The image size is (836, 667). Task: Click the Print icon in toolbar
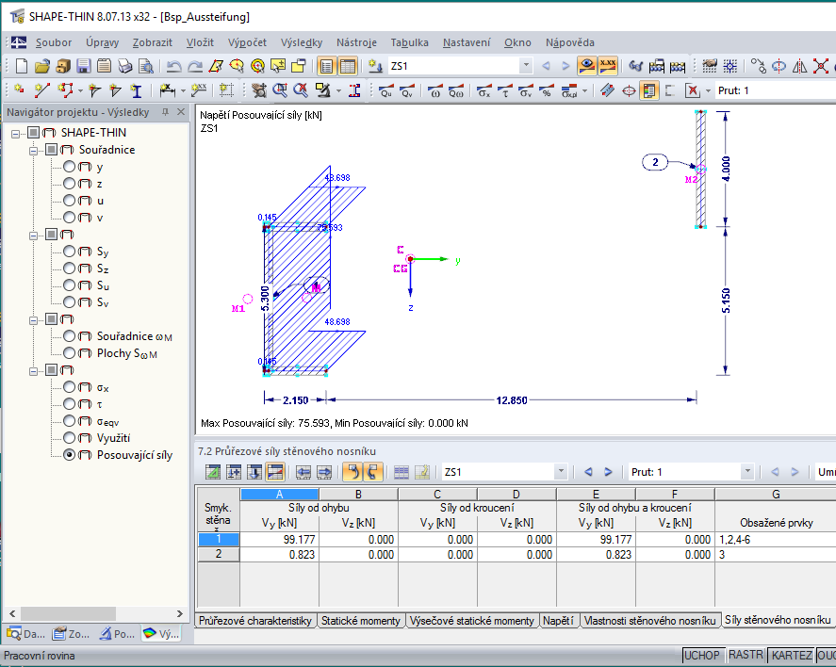point(124,66)
